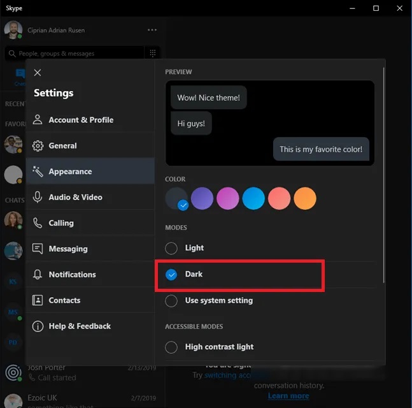Minimize the Skype window
This screenshot has width=412, height=408.
pyautogui.click(x=352, y=8)
